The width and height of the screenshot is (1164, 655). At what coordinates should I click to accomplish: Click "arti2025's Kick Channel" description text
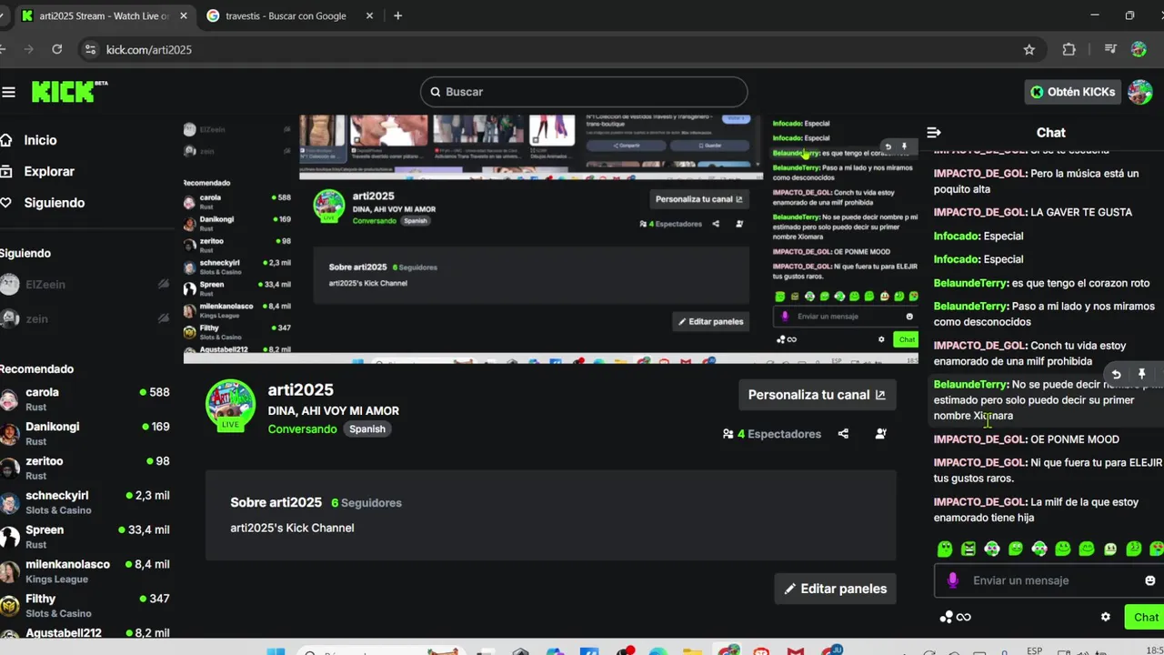tap(292, 528)
